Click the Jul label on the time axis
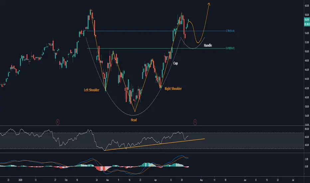Image resolution: width=310 pixels, height=183 pixels. click(x=293, y=180)
